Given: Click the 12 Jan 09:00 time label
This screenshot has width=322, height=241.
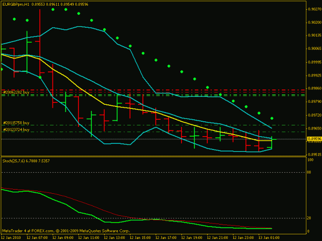Looking at the screenshot, I should point(63,238).
